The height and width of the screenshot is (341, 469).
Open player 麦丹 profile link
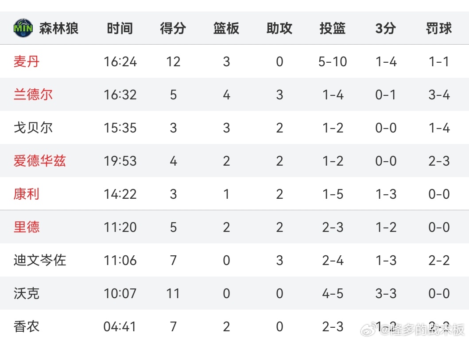pos(26,61)
